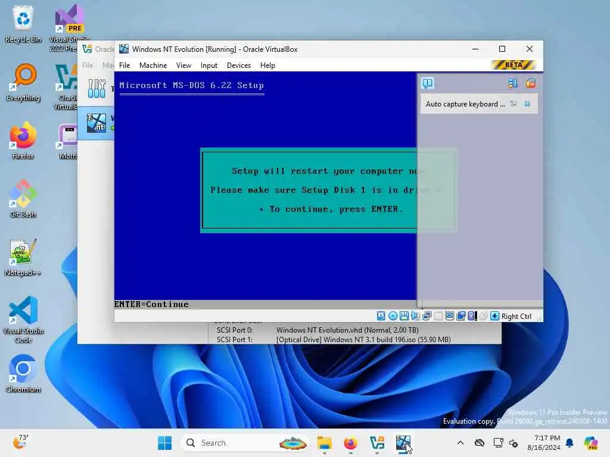Click the audio status icon
Image resolution: width=610 pixels, height=457 pixels.
coord(415,316)
